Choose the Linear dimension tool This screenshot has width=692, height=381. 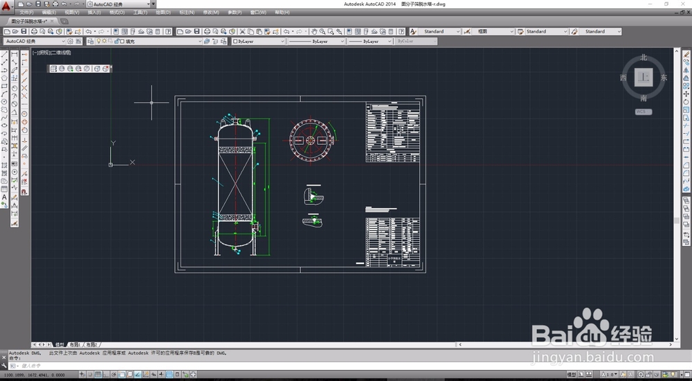tap(15, 54)
